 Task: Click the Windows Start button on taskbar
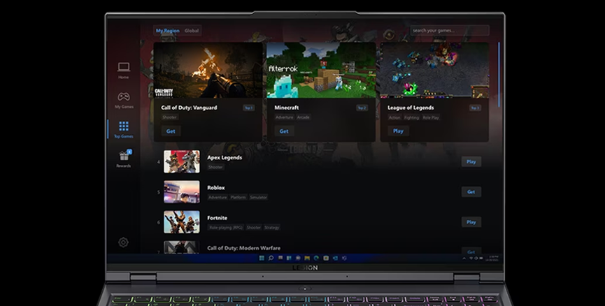(262, 258)
